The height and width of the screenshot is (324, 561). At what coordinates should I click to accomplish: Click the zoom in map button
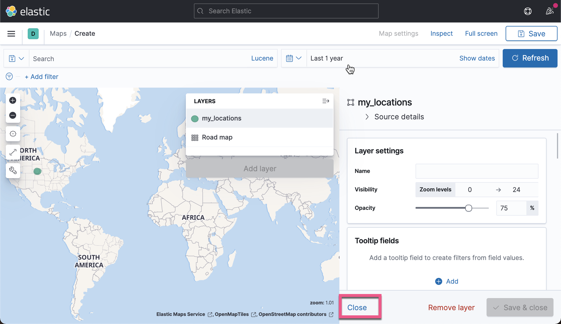[x=13, y=100]
